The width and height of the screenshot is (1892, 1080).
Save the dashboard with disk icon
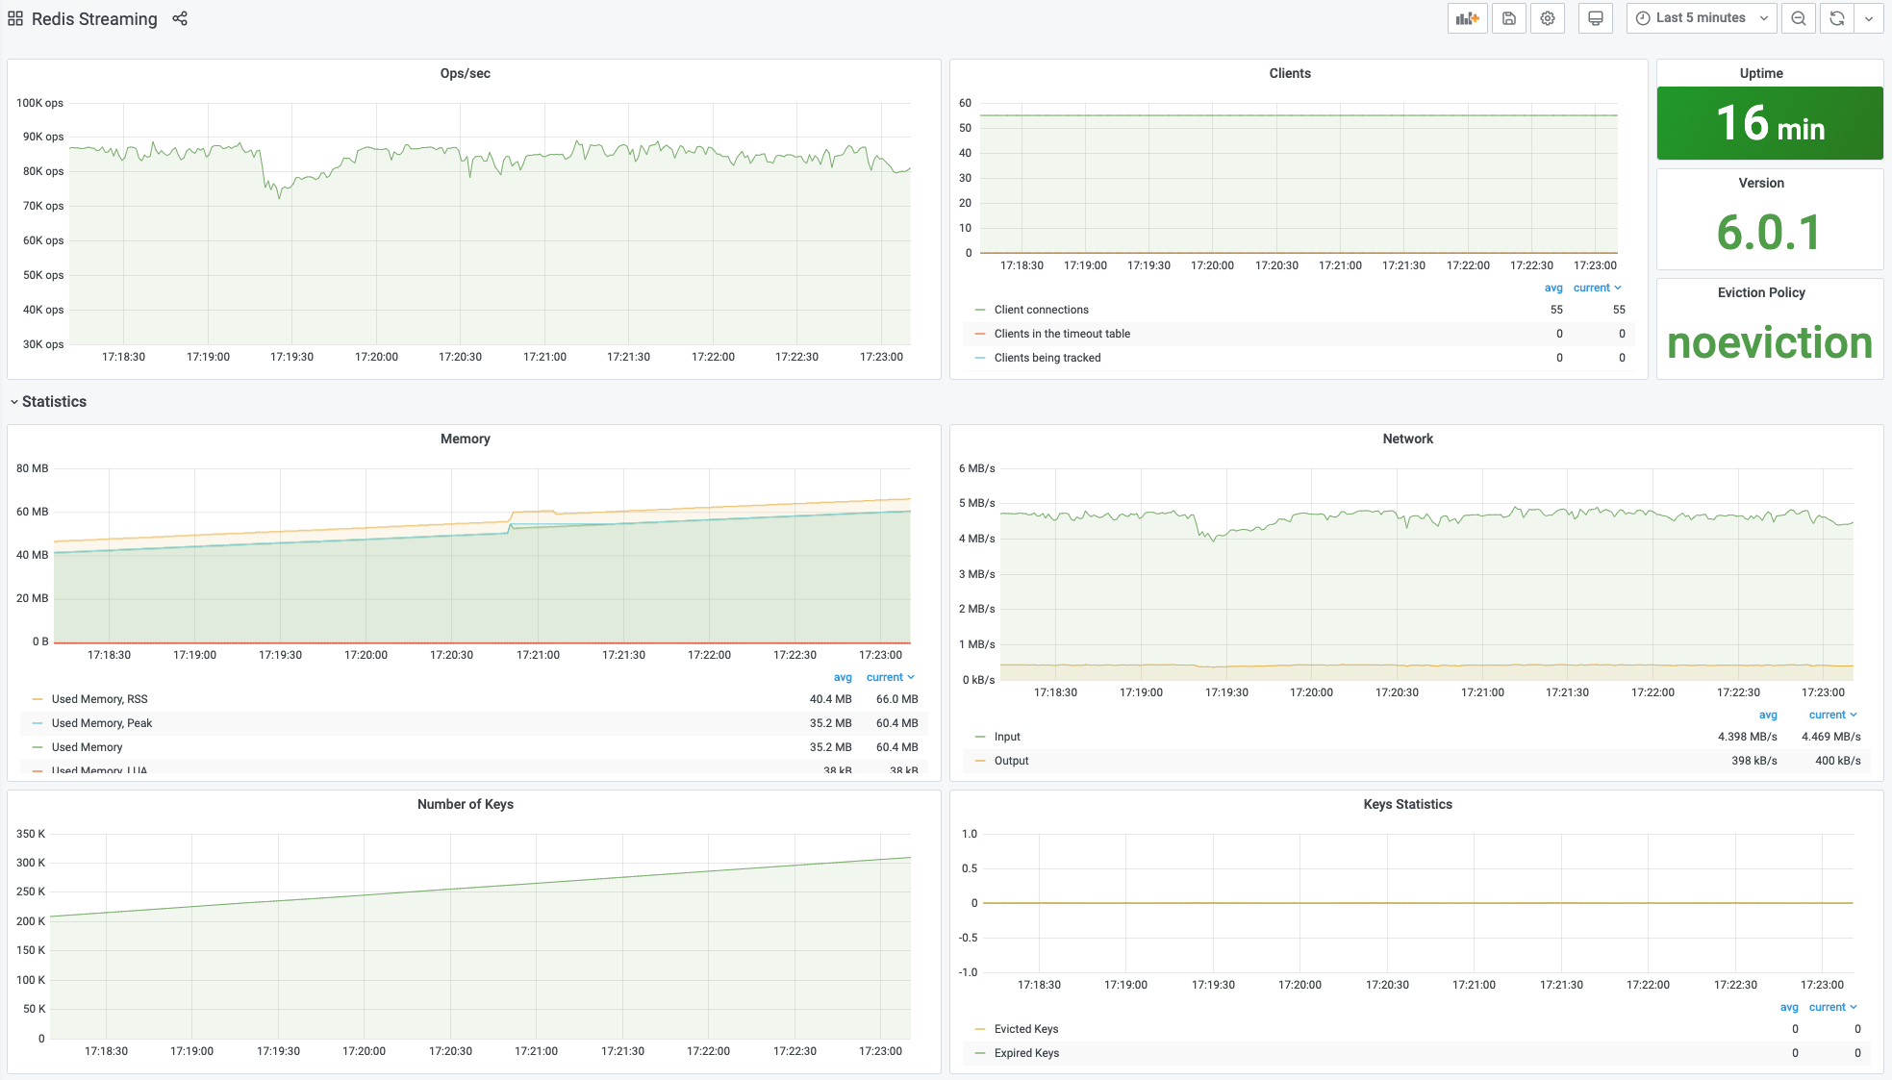(x=1508, y=18)
